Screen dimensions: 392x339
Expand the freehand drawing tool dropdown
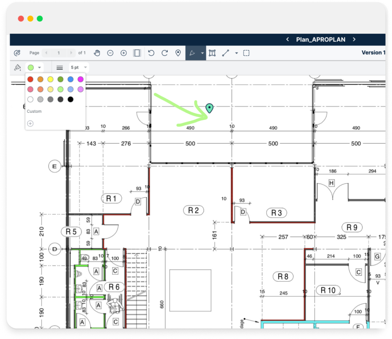point(202,53)
